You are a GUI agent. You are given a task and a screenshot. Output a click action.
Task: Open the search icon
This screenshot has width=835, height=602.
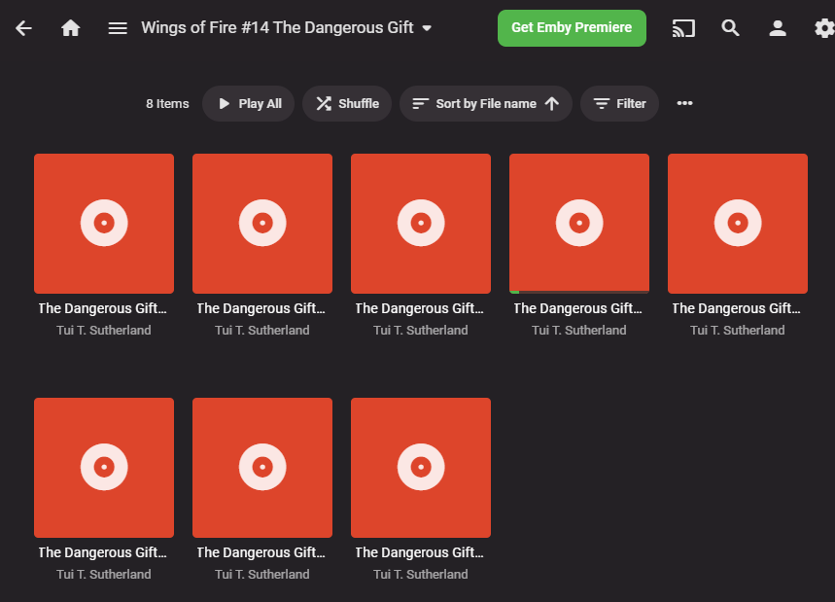pyautogui.click(x=731, y=27)
